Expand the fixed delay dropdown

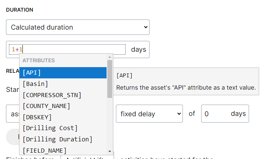click(x=149, y=114)
